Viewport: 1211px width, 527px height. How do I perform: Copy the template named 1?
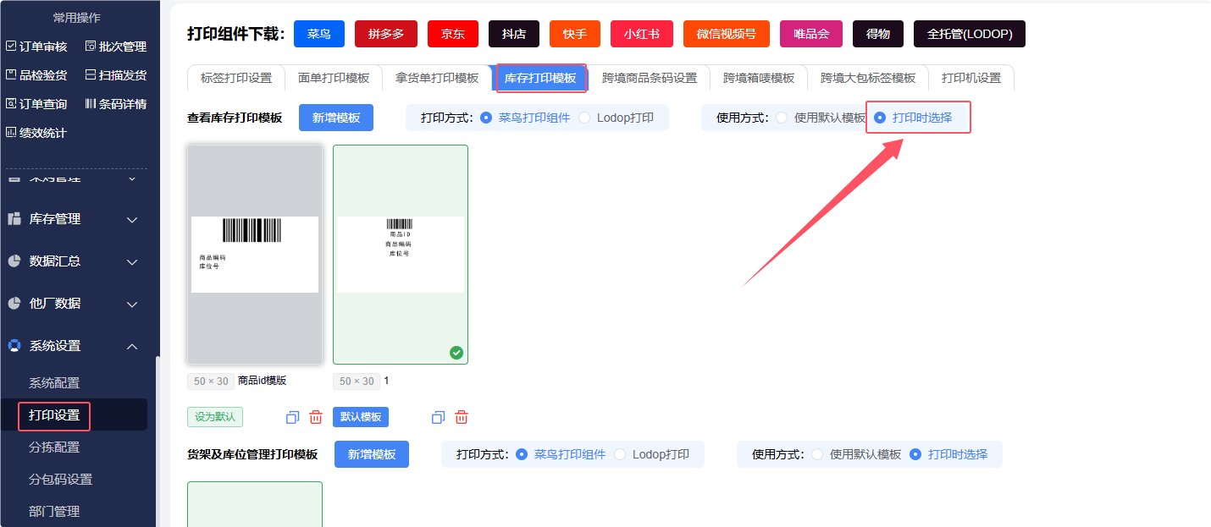[x=438, y=417]
